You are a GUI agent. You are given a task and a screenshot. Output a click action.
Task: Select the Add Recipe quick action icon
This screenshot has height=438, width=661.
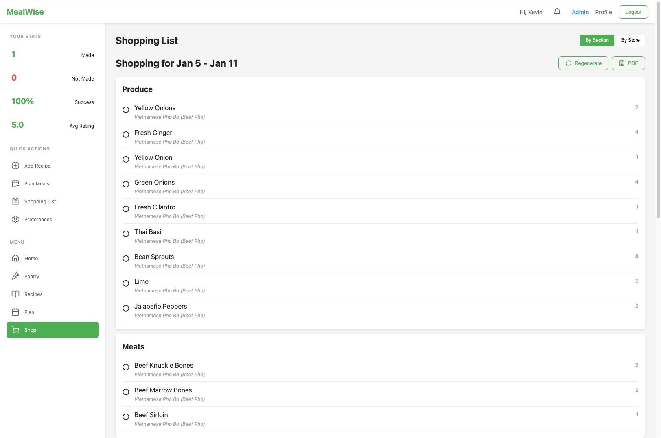(x=15, y=166)
